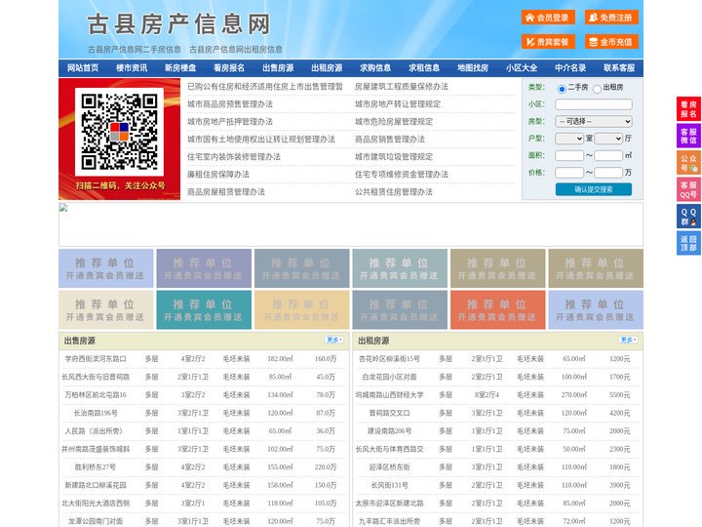Open the 小区大全 menu item
Screen dimensions: 702x527
click(522, 68)
